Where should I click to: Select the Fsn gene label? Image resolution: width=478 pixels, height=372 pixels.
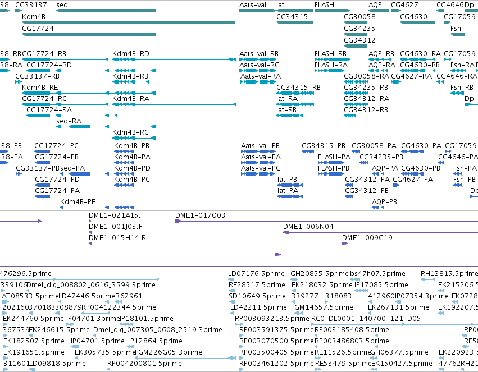click(x=456, y=28)
